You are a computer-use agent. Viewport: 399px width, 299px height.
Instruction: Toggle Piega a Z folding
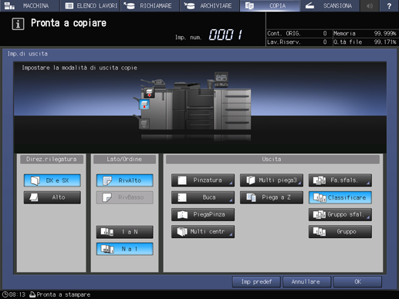[272, 197]
